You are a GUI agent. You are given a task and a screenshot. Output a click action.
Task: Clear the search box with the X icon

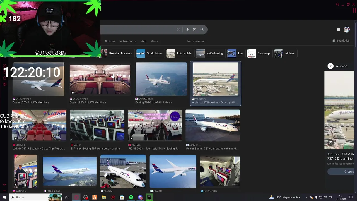click(178, 30)
